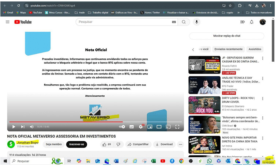Open options menu for JF Deputados video
This screenshot has height=168, width=278.
tap(263, 58)
